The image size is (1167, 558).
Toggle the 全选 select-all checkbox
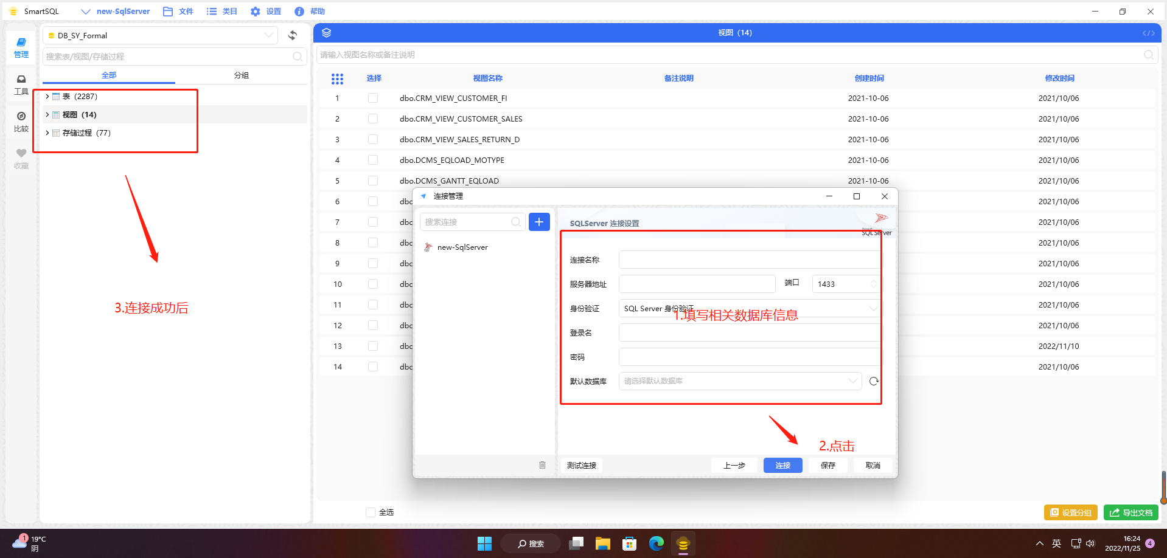tap(371, 512)
